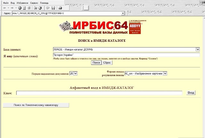
Task: Click the Back arrow in toolbar
Action: (4, 8)
